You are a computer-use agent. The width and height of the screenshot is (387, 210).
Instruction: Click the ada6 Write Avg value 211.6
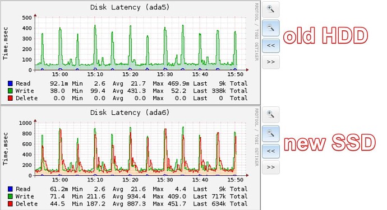click(96, 197)
